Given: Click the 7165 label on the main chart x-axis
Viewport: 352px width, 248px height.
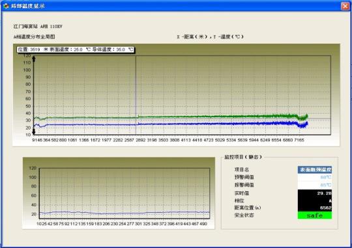Looking at the screenshot, I should pos(299,140).
